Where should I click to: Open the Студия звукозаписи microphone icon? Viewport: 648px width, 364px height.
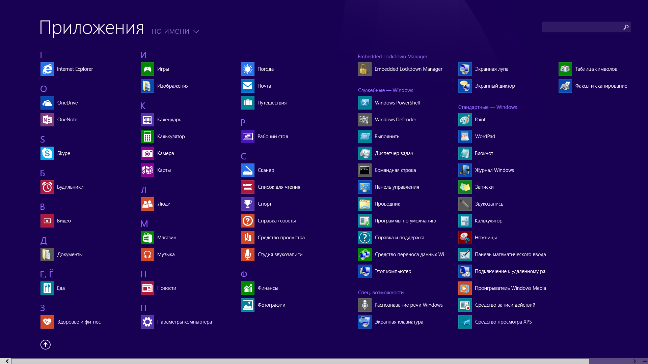pyautogui.click(x=248, y=254)
